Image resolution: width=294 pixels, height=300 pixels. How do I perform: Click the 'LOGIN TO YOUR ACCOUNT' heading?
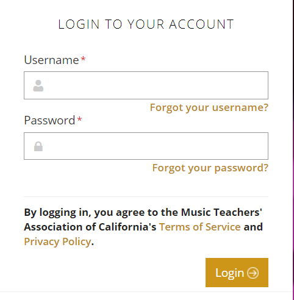pyautogui.click(x=146, y=24)
